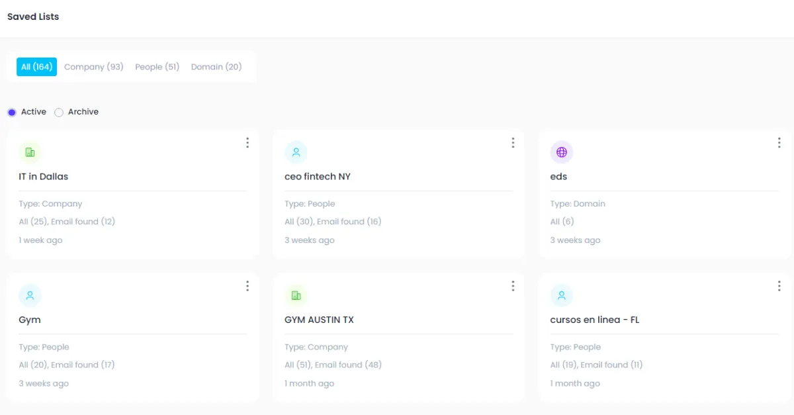Switch to the Company (93) tab
Screen dimensions: 794x415
coord(94,67)
